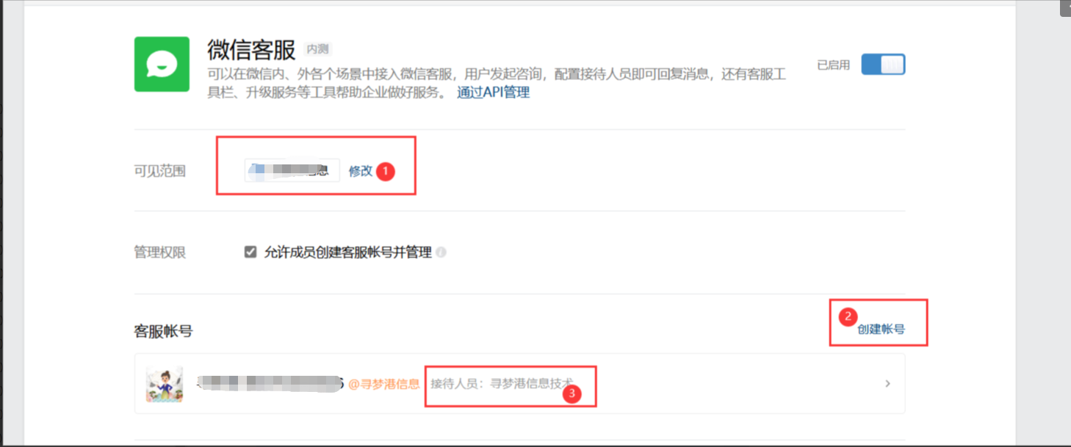Screen dimensions: 1071x447
Task: Click 创建帐号 to create an account
Action: coord(881,330)
